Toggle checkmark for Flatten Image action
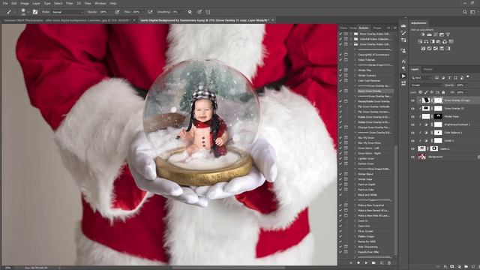 tap(340, 236)
